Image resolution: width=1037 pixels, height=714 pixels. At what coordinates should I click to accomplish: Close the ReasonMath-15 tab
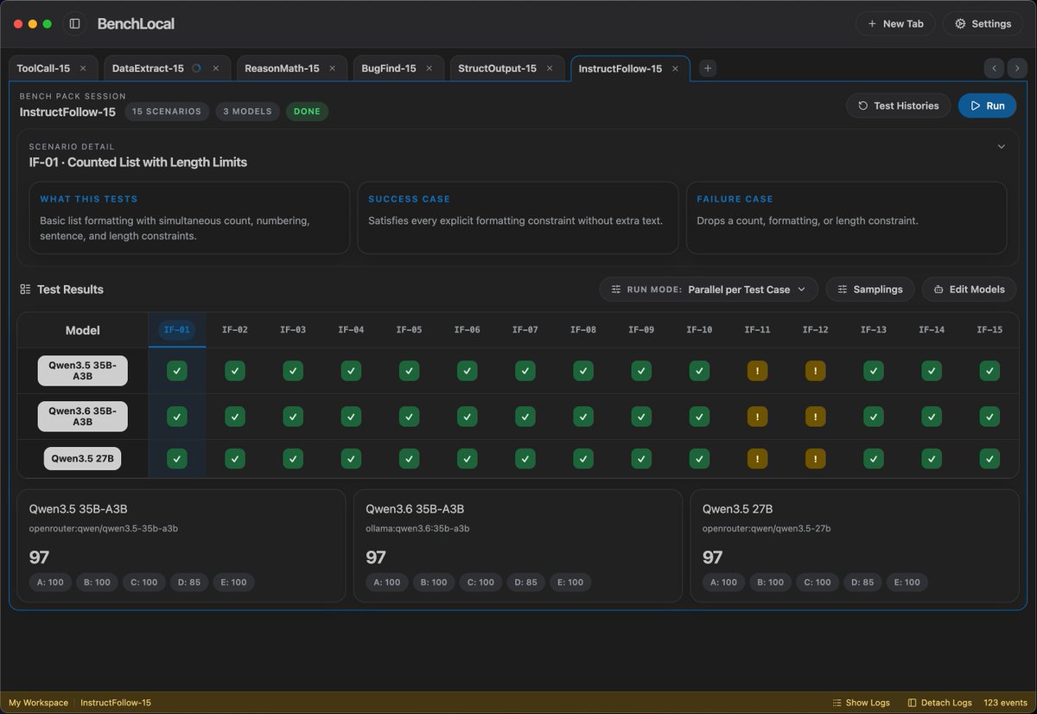(x=332, y=68)
